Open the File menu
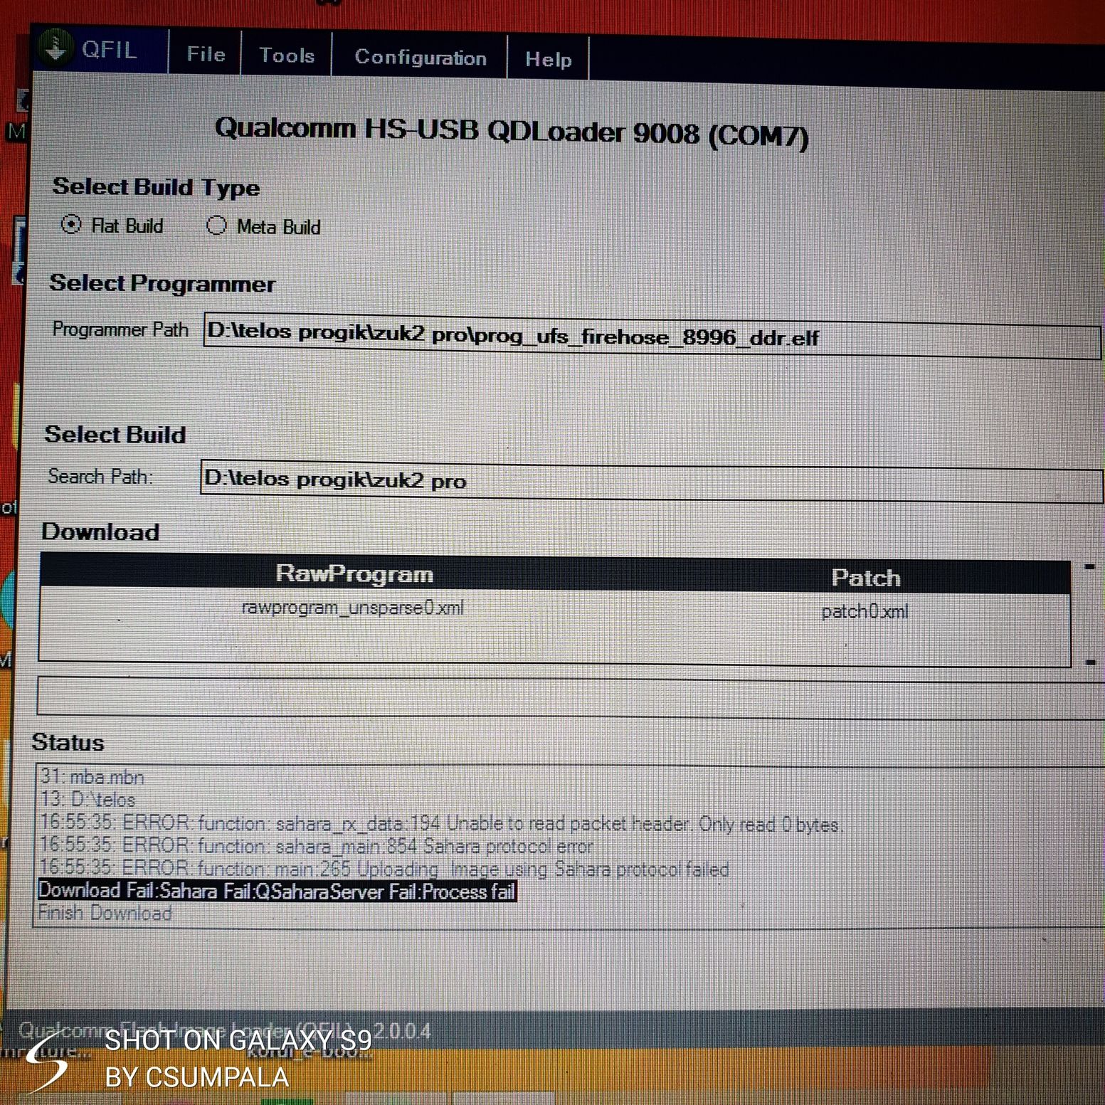 click(x=206, y=54)
